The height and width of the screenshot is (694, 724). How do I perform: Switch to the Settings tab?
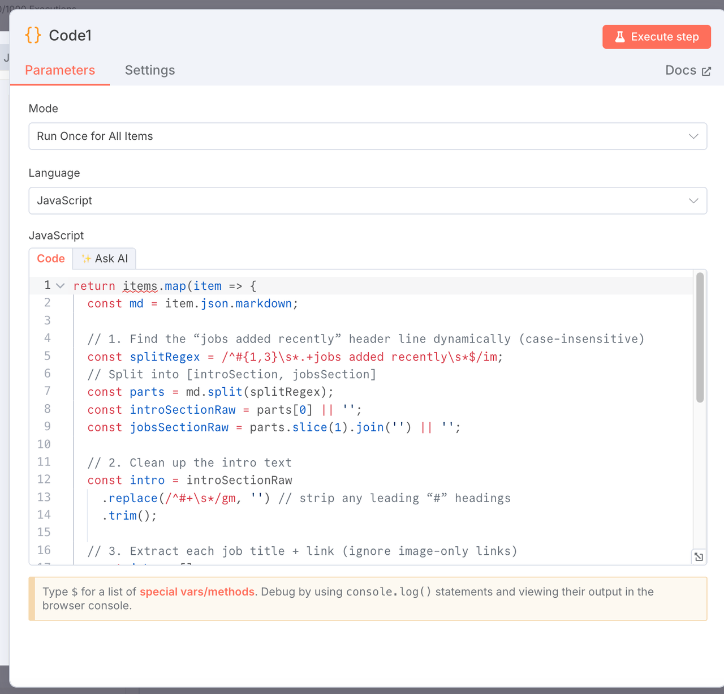150,70
